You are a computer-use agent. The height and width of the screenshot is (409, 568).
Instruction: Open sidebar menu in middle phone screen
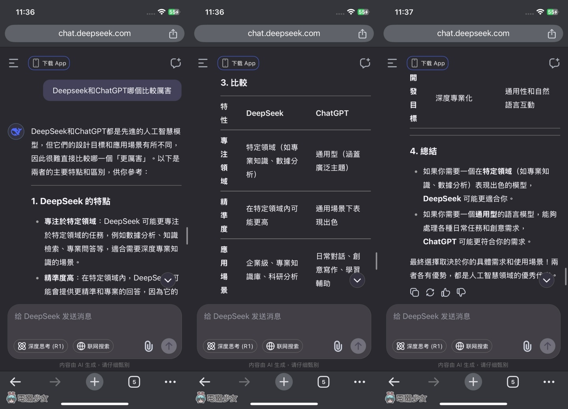point(203,63)
